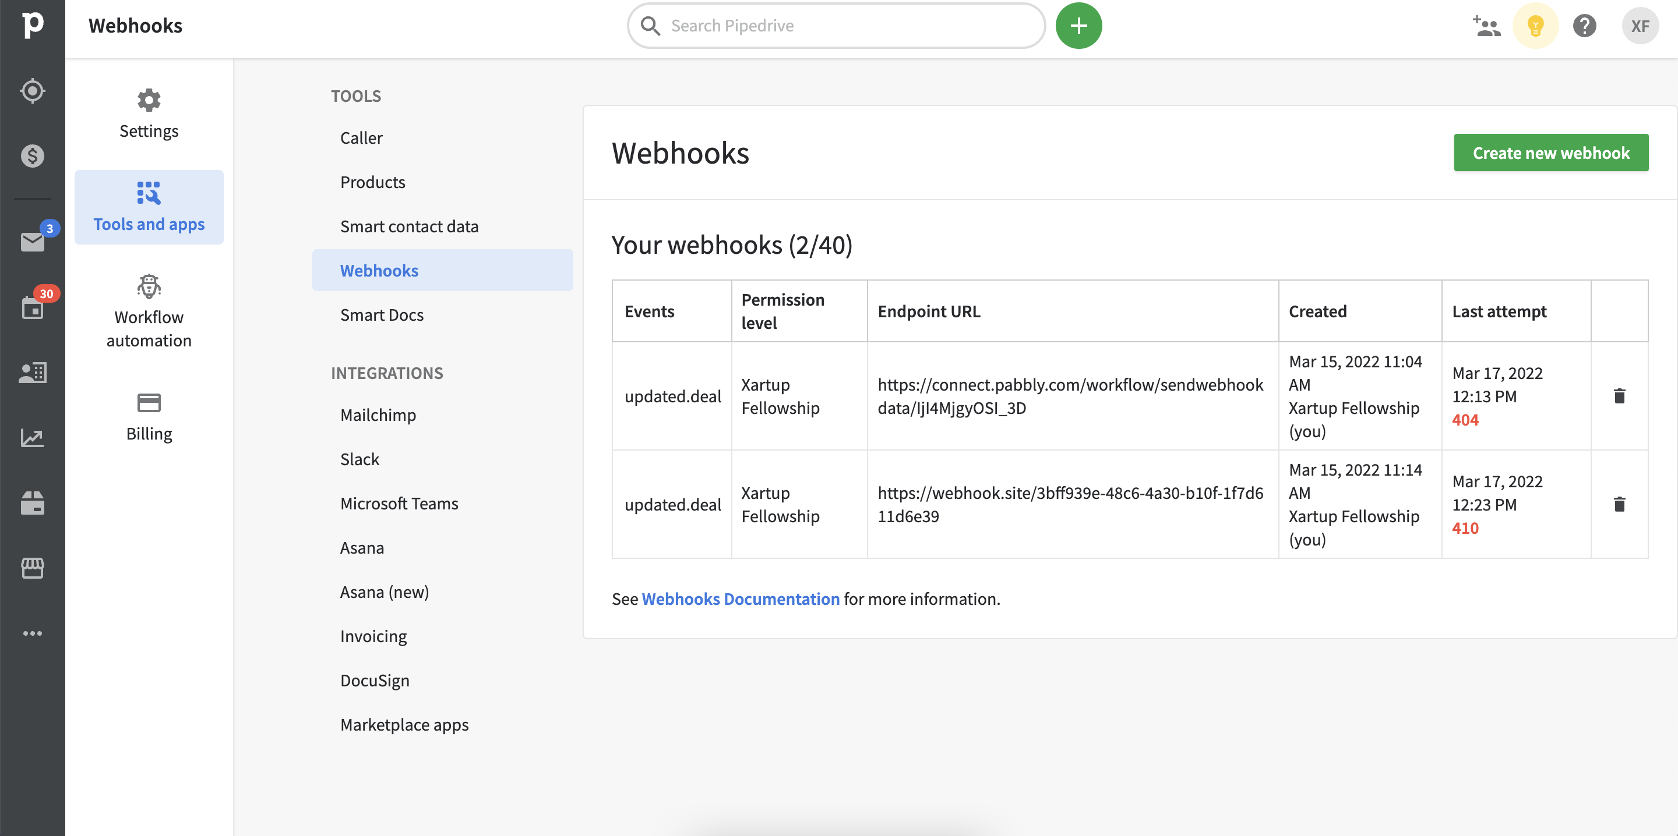Select Tools and apps section
Screen dimensions: 1678x836
149,207
